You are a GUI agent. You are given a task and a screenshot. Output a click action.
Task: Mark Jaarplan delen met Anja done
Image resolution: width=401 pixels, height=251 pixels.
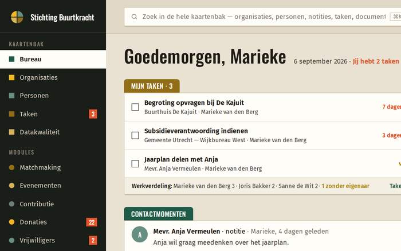pyautogui.click(x=135, y=164)
